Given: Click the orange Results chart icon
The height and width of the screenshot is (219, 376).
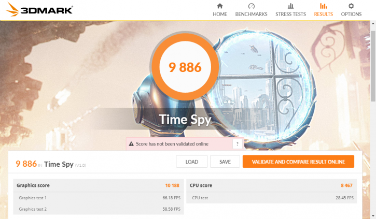Looking at the screenshot, I should pyautogui.click(x=323, y=6).
